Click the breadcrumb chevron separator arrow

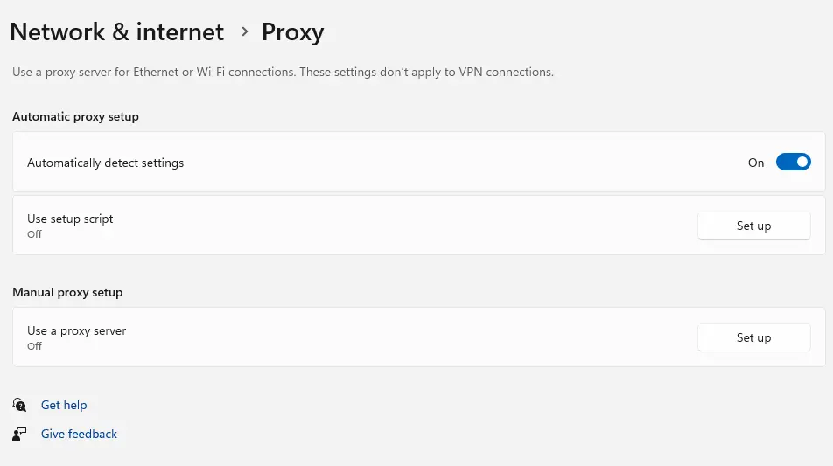coord(243,32)
